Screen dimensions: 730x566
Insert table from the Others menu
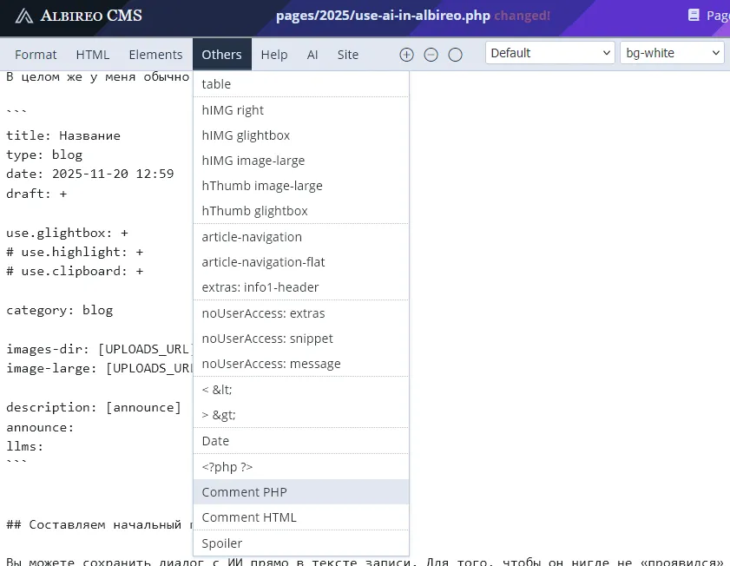tap(216, 84)
